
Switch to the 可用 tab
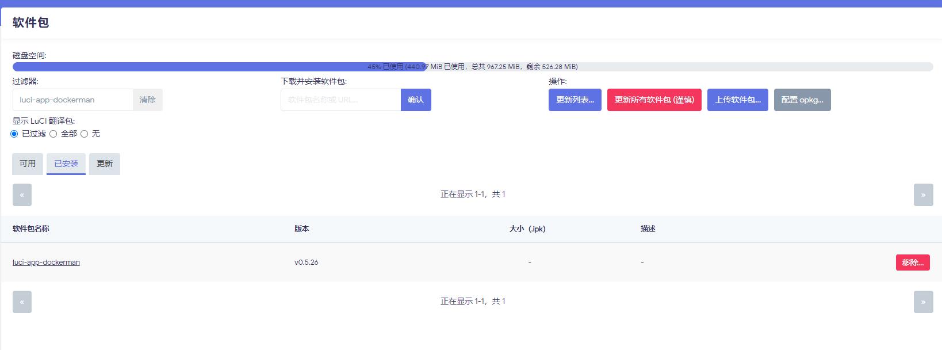pos(28,163)
